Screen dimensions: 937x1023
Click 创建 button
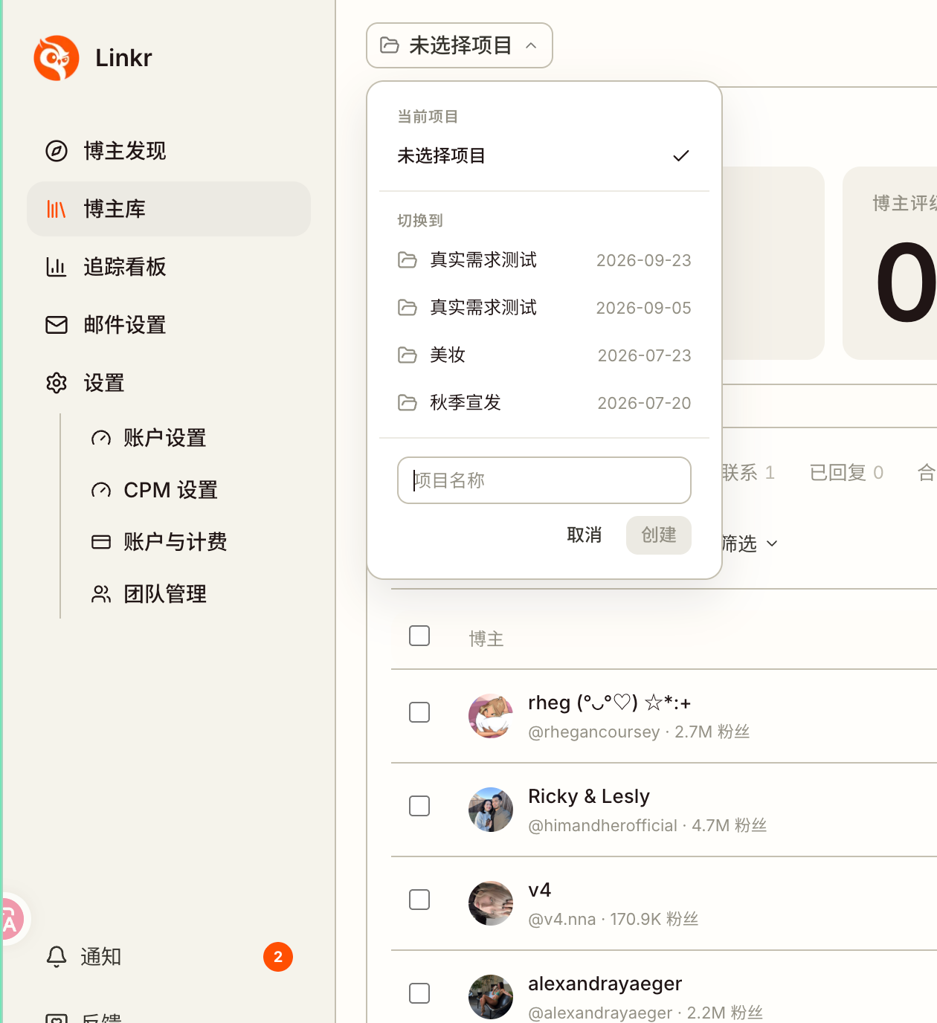659,535
